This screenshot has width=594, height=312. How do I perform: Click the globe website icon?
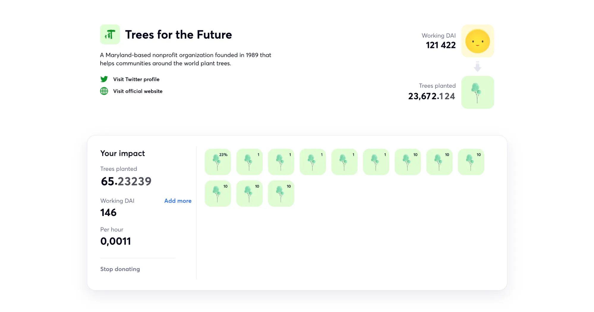point(104,91)
